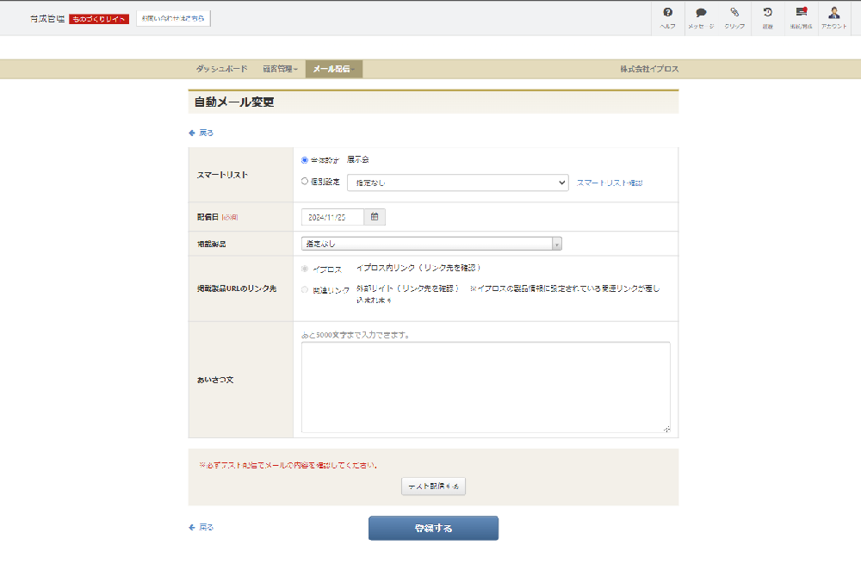
Task: Open the notifications icon with red badge
Action: pos(801,17)
